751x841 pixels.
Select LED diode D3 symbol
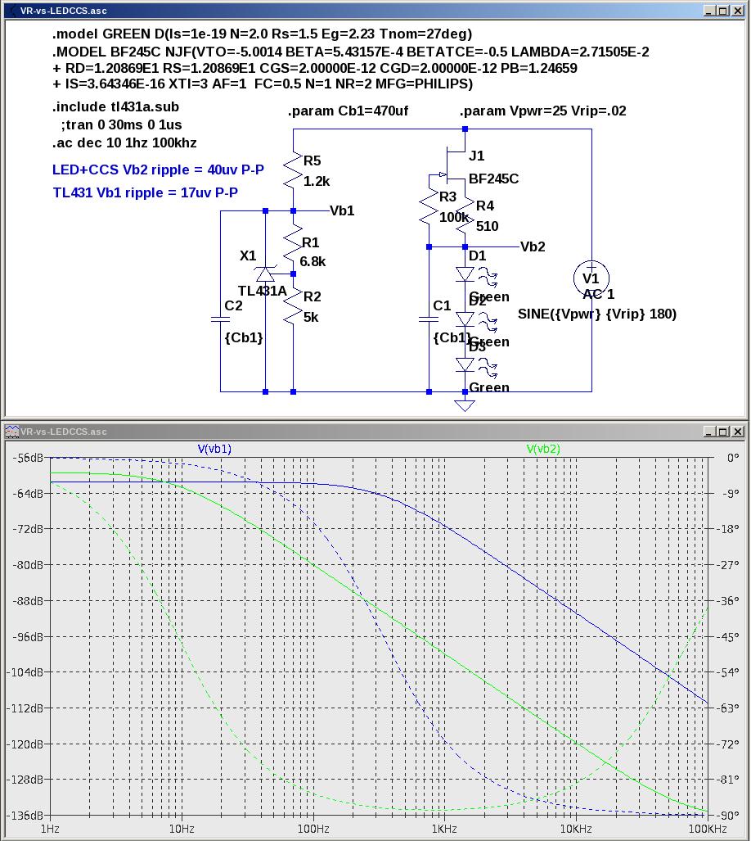click(x=465, y=365)
